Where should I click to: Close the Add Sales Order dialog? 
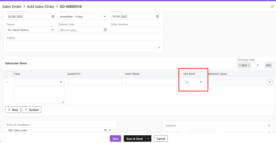272,6
